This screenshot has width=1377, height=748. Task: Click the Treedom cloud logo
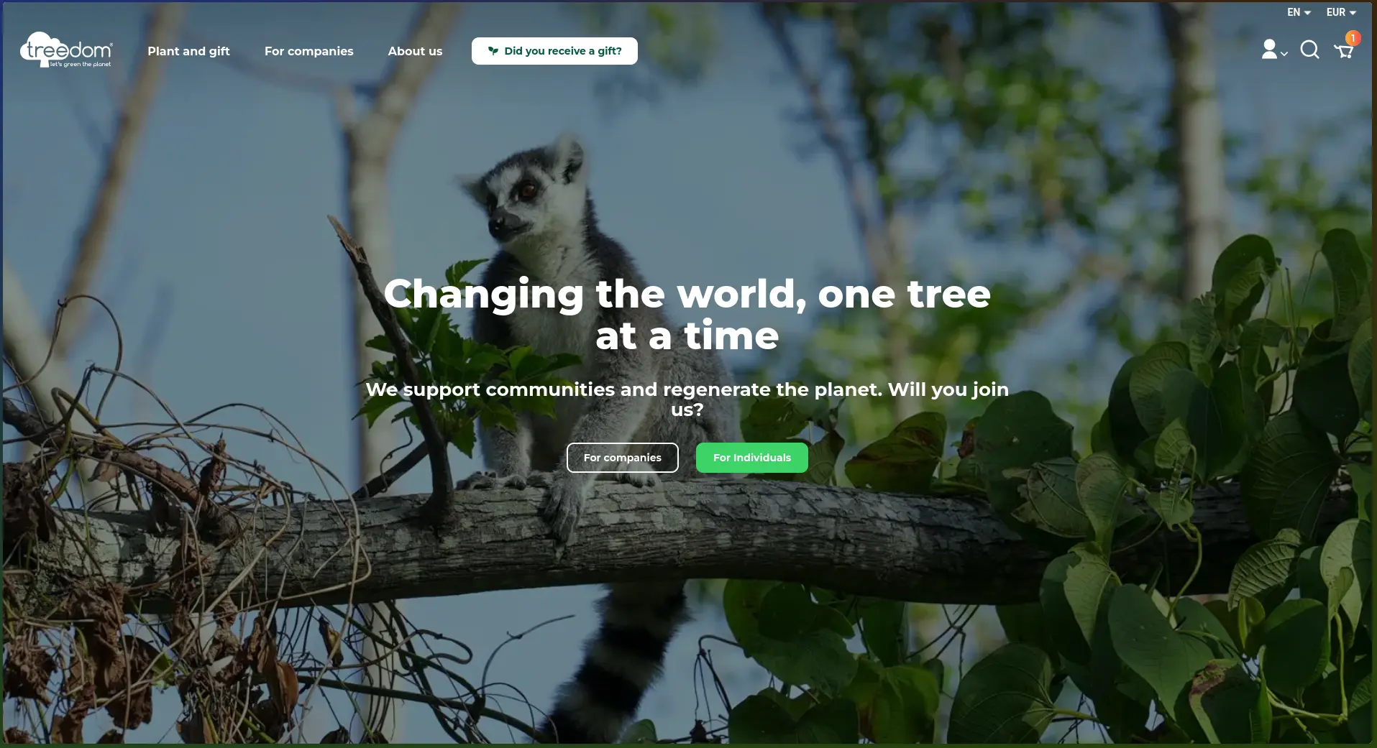pos(66,50)
